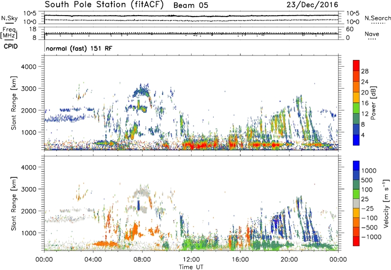Click the '24' label on the Power color bar
The width and height of the screenshot is (391, 270).
click(x=365, y=82)
